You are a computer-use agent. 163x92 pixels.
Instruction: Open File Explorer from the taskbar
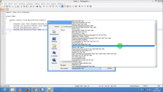point(12,90)
